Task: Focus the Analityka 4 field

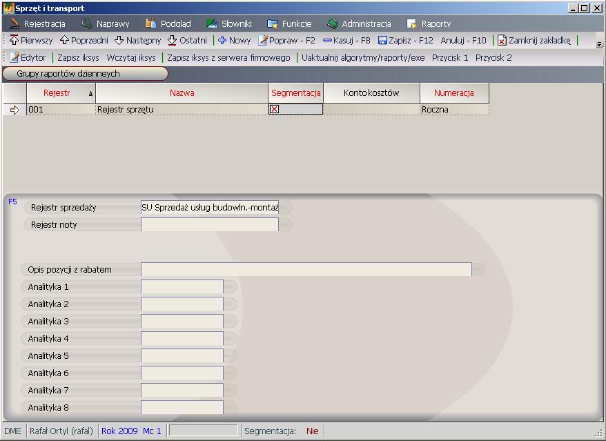Action: tap(182, 339)
